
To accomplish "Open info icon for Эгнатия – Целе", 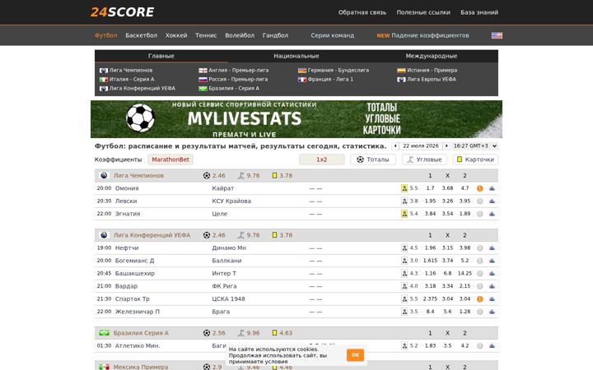I will (x=480, y=214).
